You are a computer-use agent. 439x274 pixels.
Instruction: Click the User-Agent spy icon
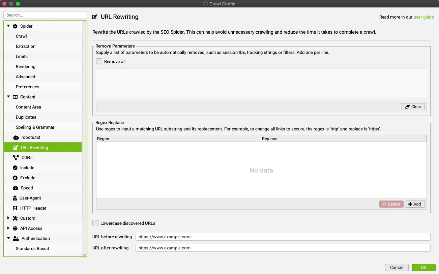[x=15, y=198]
